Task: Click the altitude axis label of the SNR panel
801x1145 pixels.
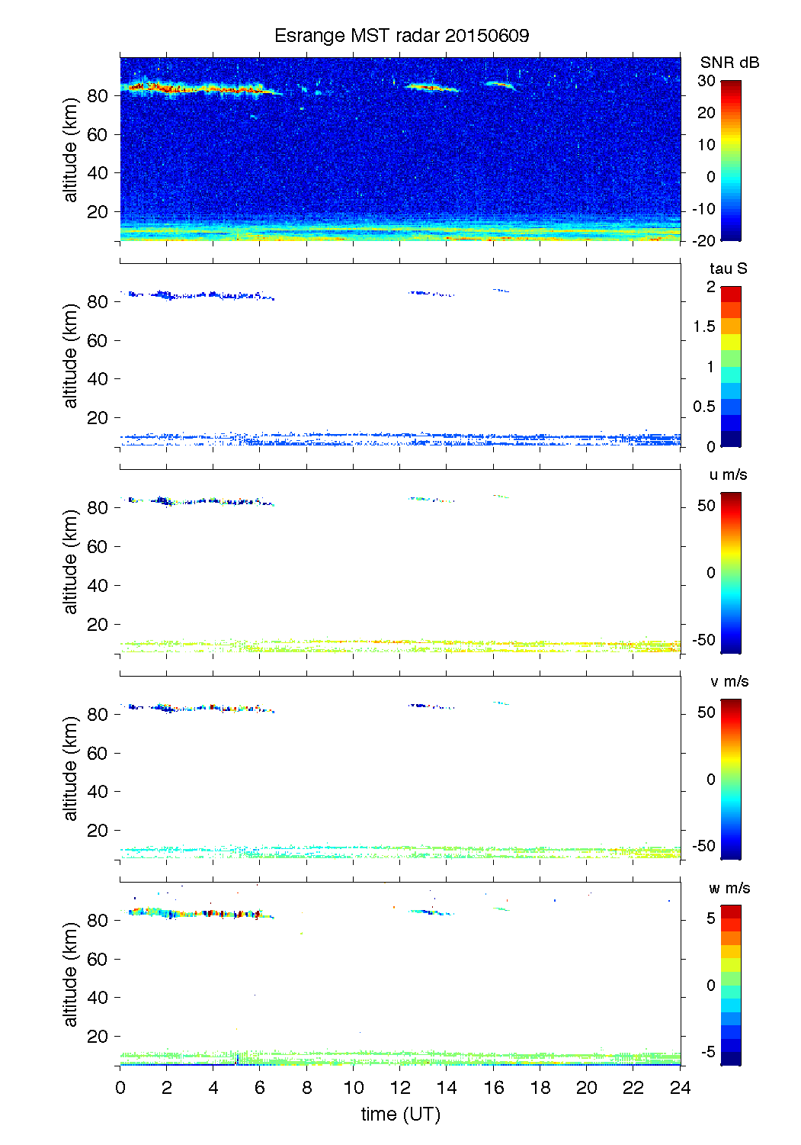Action: coord(71,150)
